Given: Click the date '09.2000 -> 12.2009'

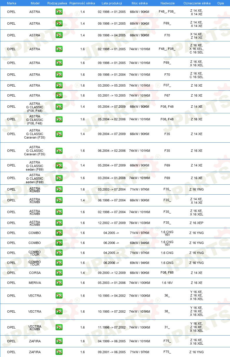Looking at the screenshot, I should 112,273.
